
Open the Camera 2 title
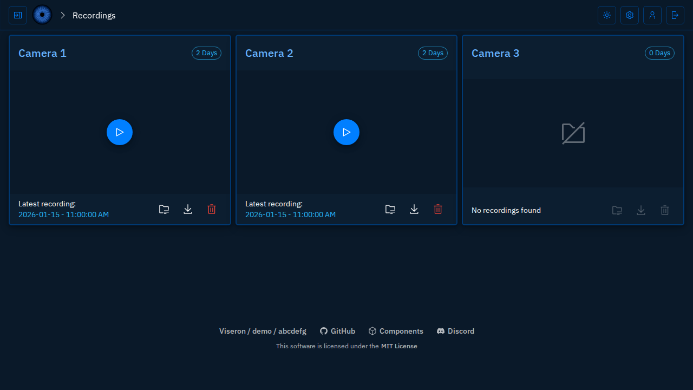click(x=269, y=53)
